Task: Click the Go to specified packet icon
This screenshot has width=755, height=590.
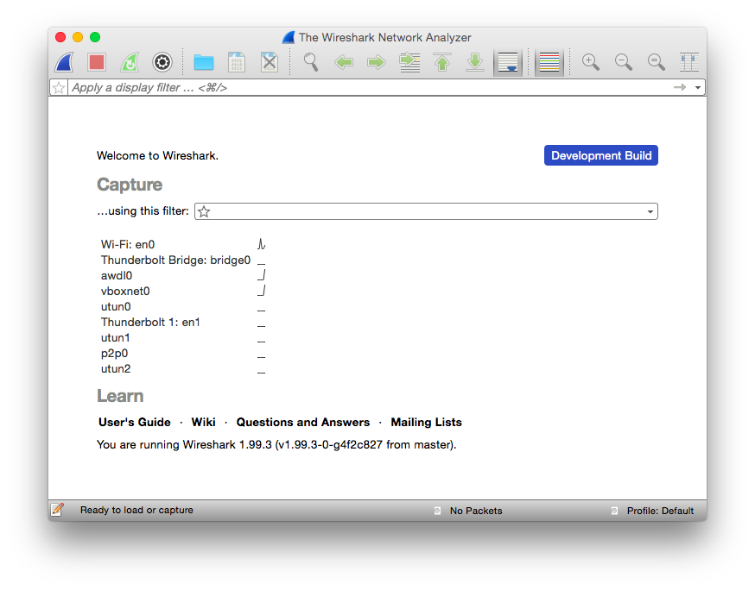Action: tap(409, 62)
